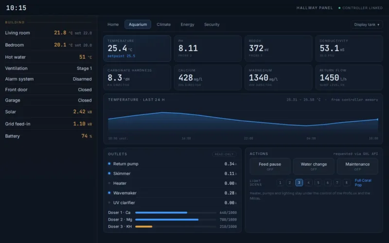Screen dimensions: 389x243
Task: Click the Return pump 0.34 A value
Action: [x=230, y=164]
